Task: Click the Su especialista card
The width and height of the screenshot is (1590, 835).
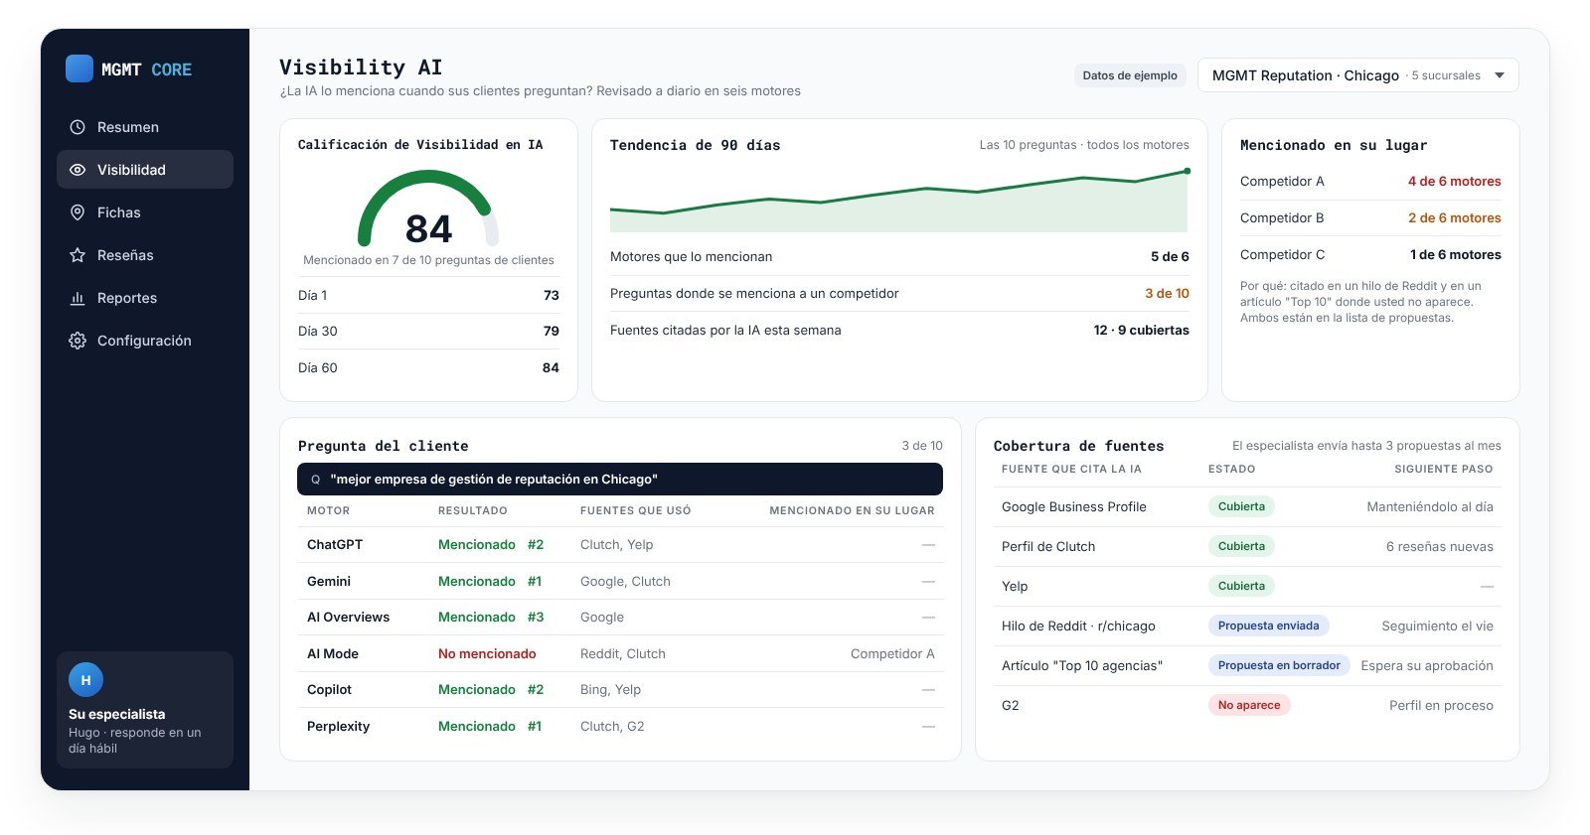Action: pyautogui.click(x=145, y=710)
